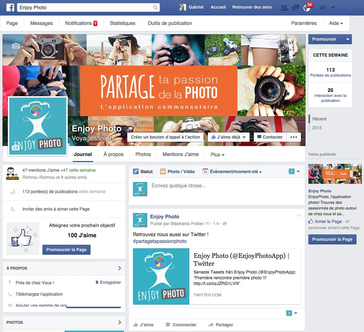Open the #partagetapassionphoto hashtag link

[160, 241]
